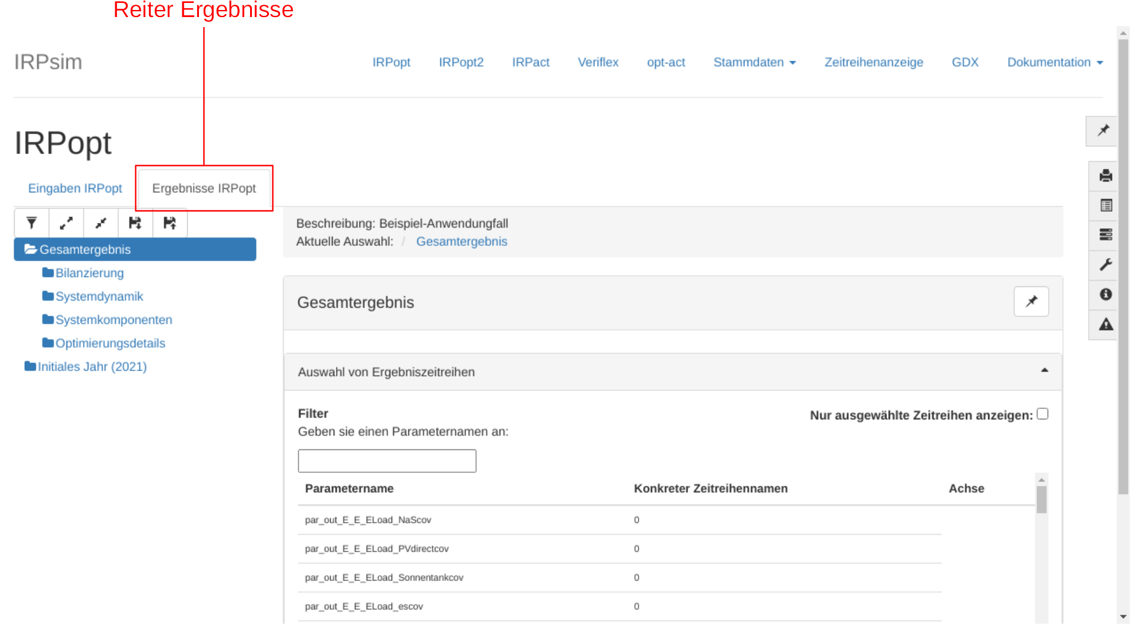This screenshot has height=624, width=1130.
Task: Click the table scrollbar up arrow
Action: point(1042,480)
